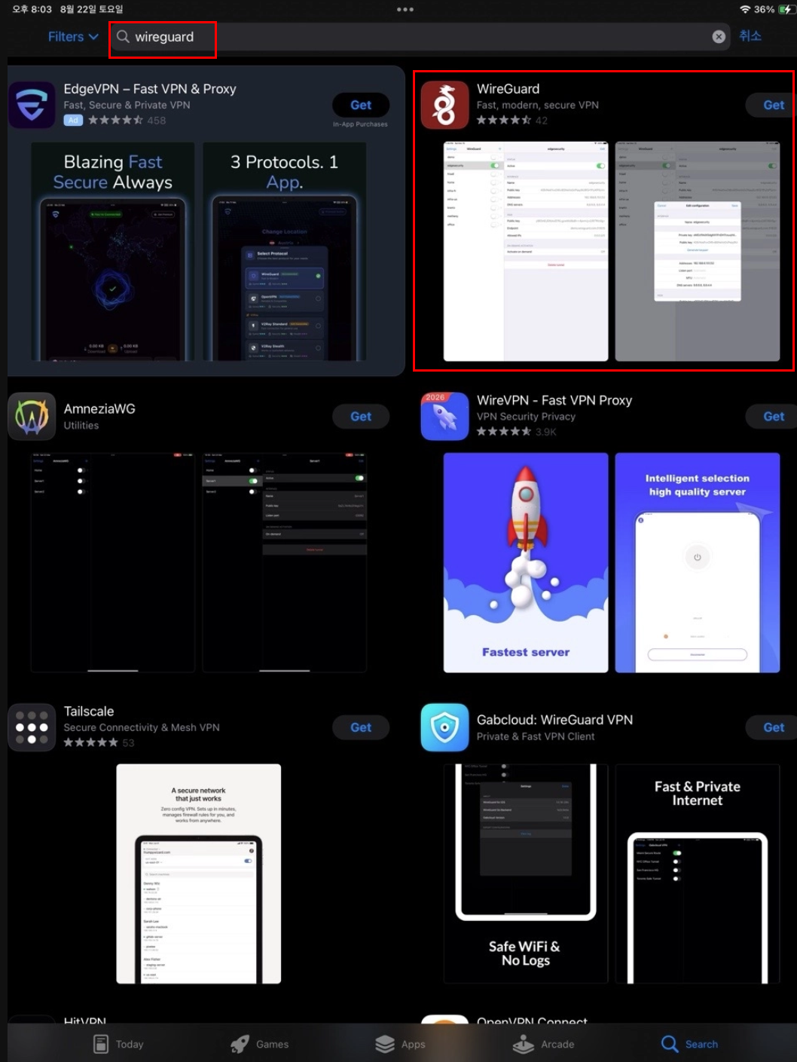Get the EdgeVPN app
This screenshot has width=797, height=1062.
coord(361,105)
